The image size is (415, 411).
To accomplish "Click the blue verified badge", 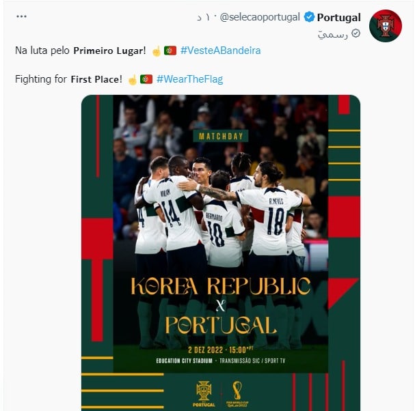I will click(309, 17).
